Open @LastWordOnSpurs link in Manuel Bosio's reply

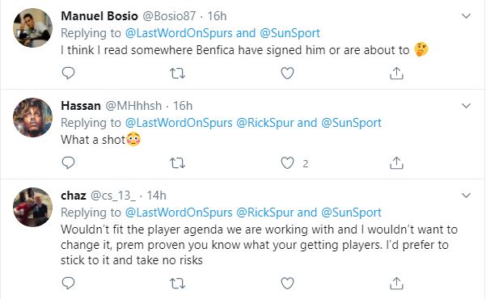pos(179,33)
